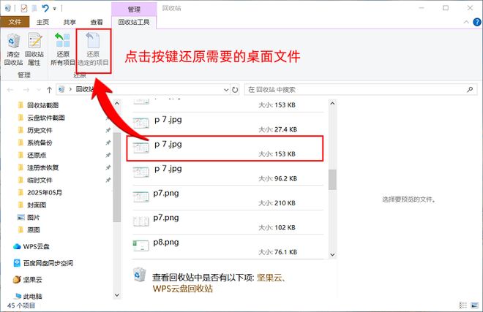Viewport: 483px width, 312px height.
Task: Select the 回收站工具 ribbon tab
Action: click(x=134, y=22)
